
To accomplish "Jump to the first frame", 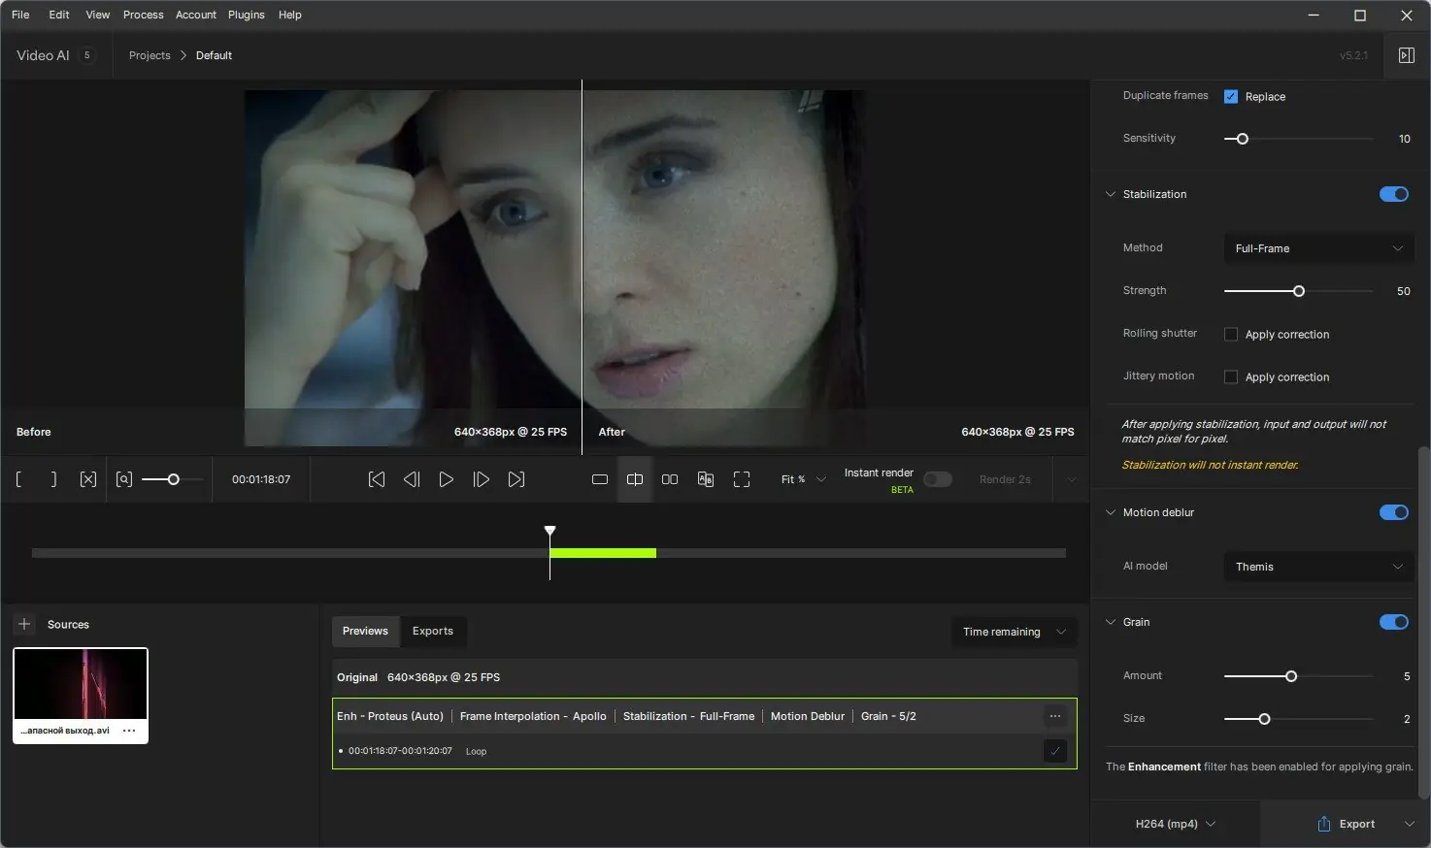I will (377, 479).
